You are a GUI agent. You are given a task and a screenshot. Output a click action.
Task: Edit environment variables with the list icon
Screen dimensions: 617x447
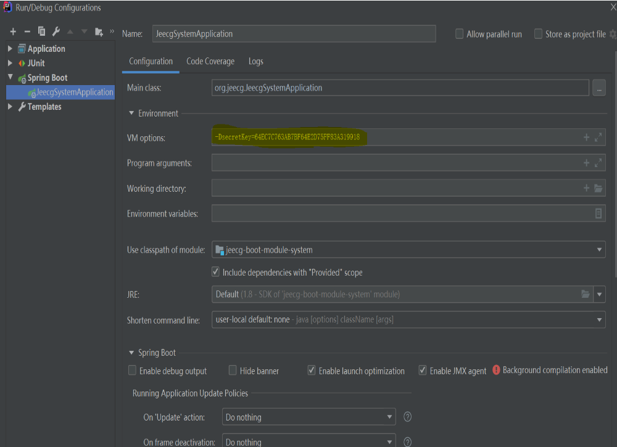click(x=598, y=213)
